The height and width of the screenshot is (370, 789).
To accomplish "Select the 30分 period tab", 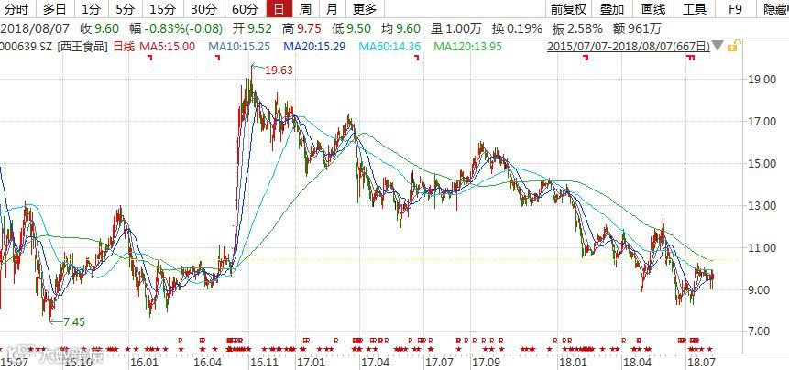I will click(x=204, y=9).
